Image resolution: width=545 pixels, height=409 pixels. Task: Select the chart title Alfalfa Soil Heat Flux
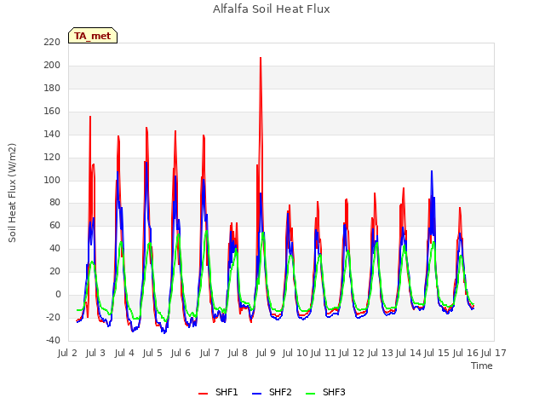[x=272, y=9]
